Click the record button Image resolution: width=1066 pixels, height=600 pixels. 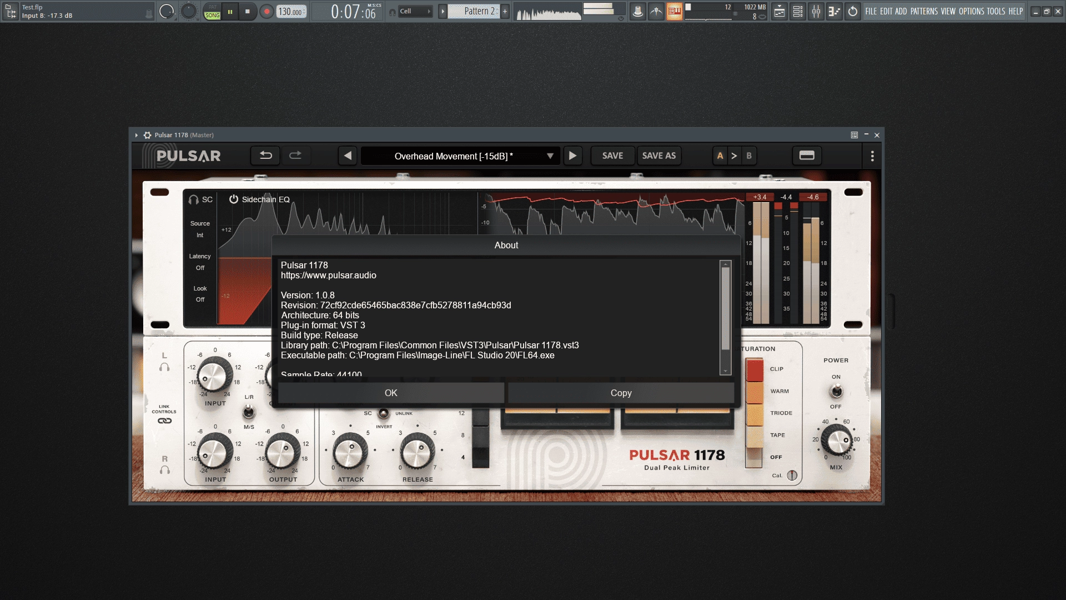pos(266,12)
